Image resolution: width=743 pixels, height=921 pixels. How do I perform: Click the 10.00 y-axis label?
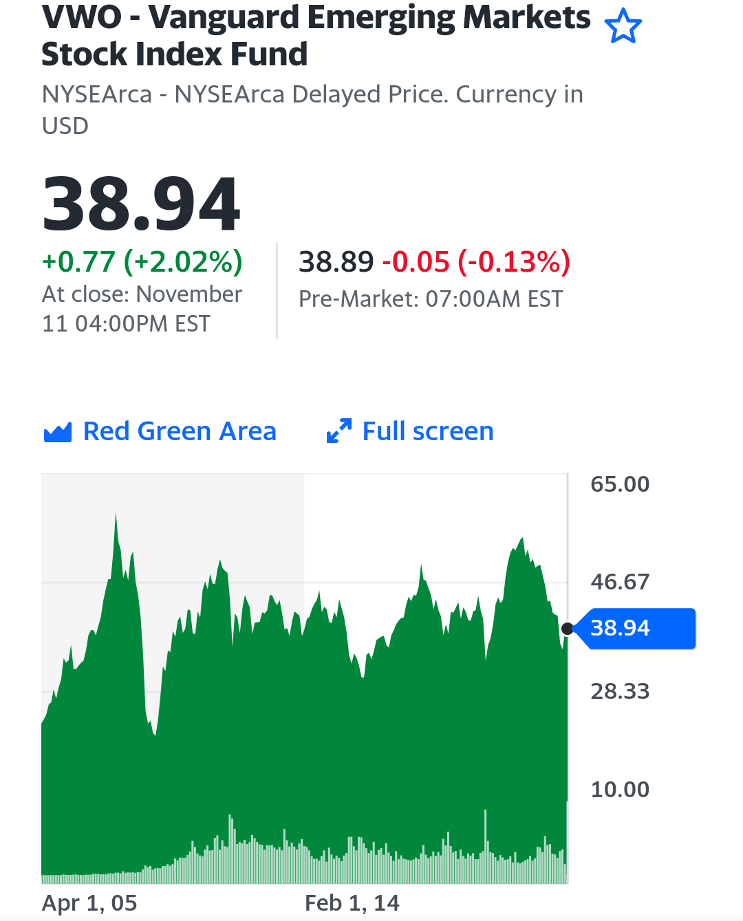point(620,790)
